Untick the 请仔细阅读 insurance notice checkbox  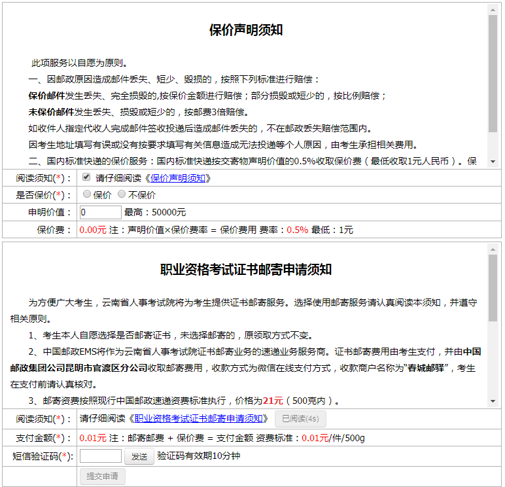86,177
